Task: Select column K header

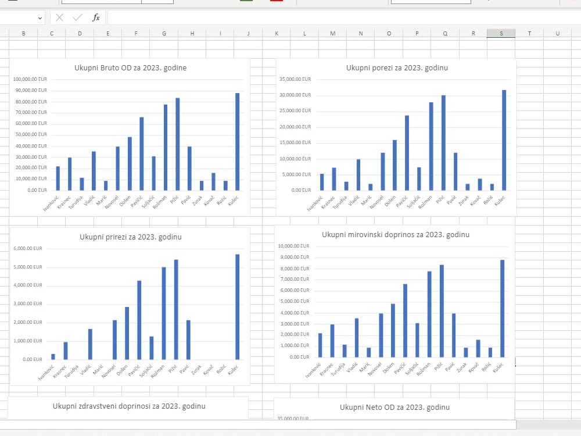Action: (x=277, y=33)
